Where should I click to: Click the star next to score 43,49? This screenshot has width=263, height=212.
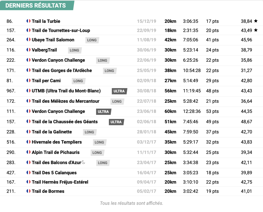click(x=256, y=30)
